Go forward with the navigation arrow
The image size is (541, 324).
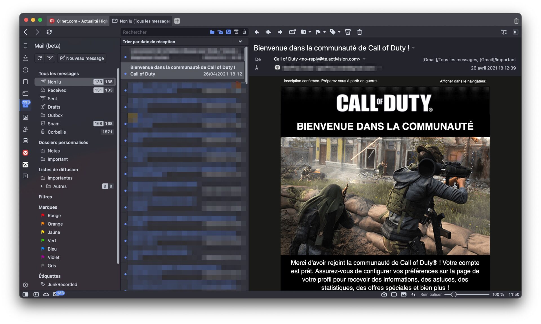point(37,32)
